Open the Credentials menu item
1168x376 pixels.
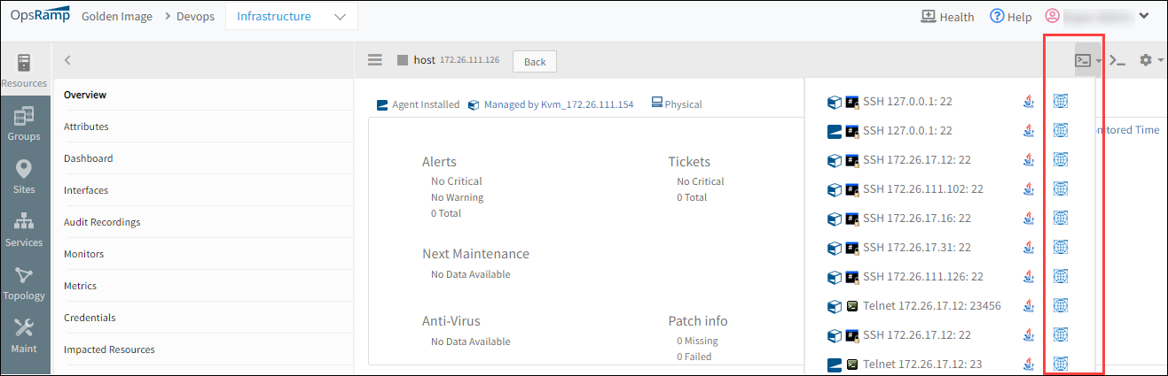click(90, 318)
